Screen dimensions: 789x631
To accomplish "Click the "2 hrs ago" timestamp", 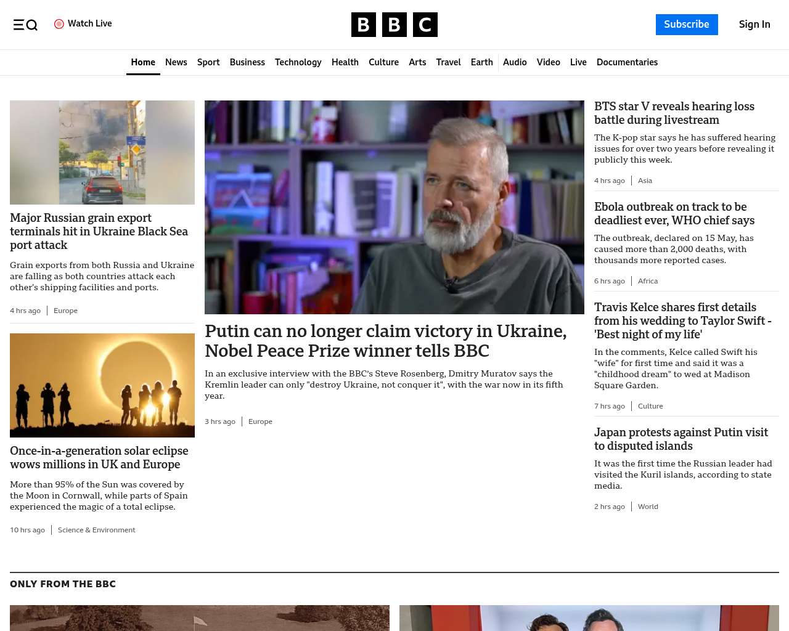I will pyautogui.click(x=610, y=507).
